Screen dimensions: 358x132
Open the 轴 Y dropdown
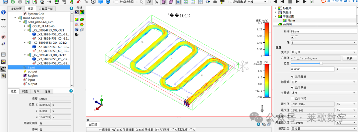pos(324,42)
